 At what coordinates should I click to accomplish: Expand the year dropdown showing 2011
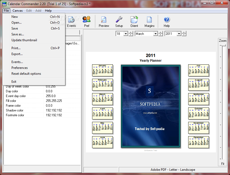(179, 34)
